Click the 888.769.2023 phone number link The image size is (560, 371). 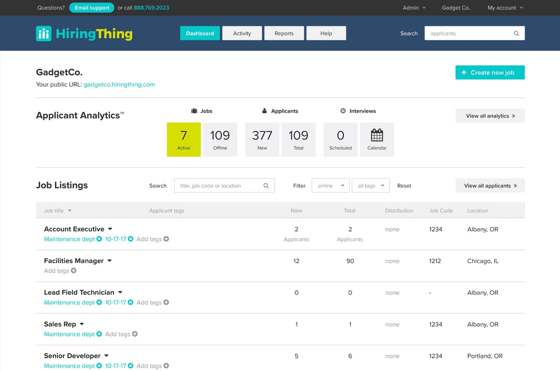[x=151, y=8]
